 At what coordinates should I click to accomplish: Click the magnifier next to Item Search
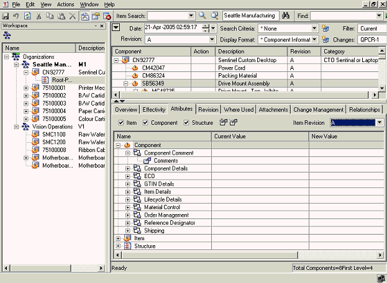203,15
